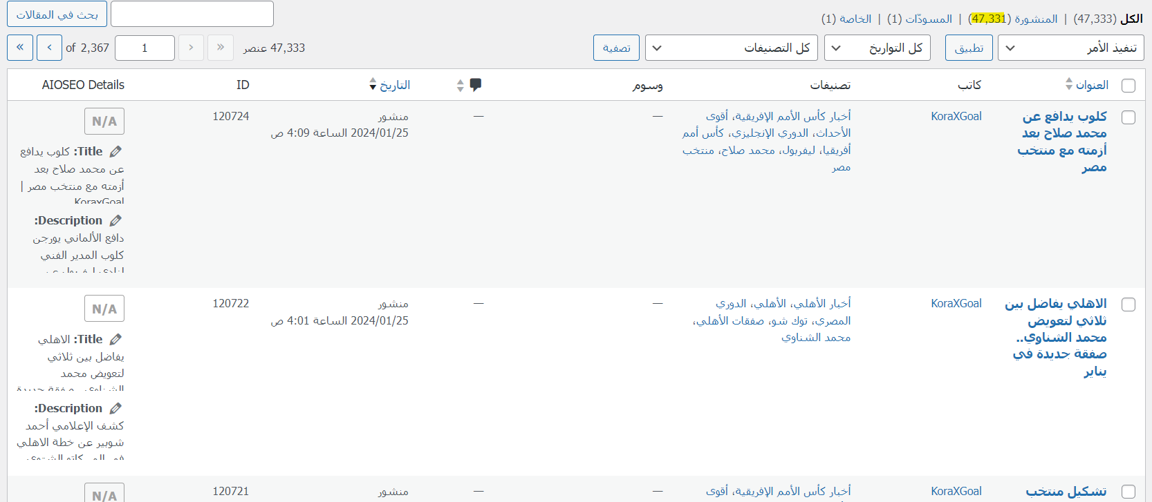Expand the 'كل التواريخ' date filter dropdown

[x=878, y=48]
